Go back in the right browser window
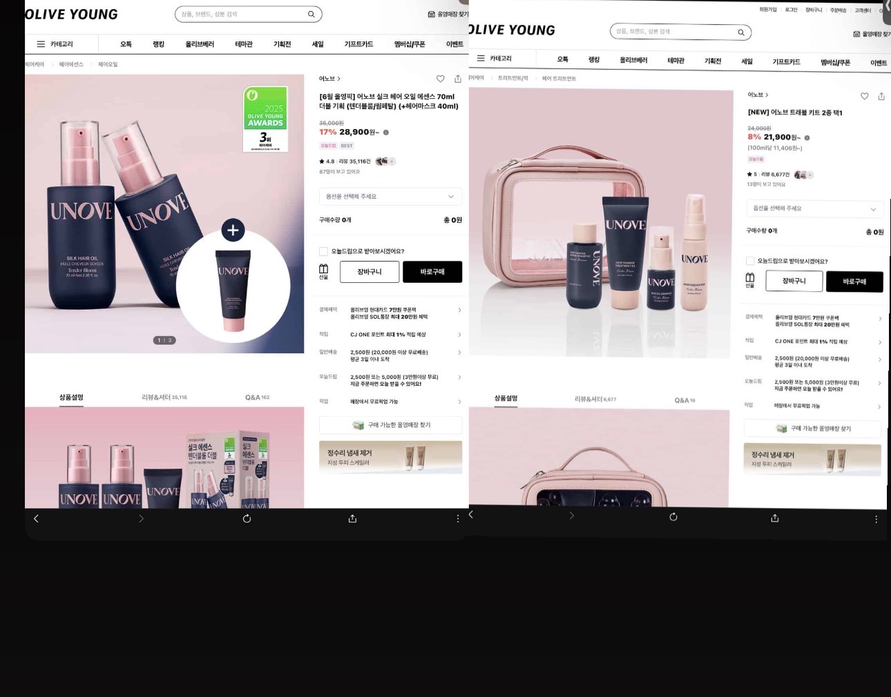Screen dimensions: 891x697 point(471,514)
